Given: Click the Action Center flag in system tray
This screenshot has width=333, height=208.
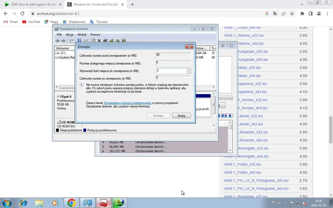Looking at the screenshot, I should pos(292,203).
